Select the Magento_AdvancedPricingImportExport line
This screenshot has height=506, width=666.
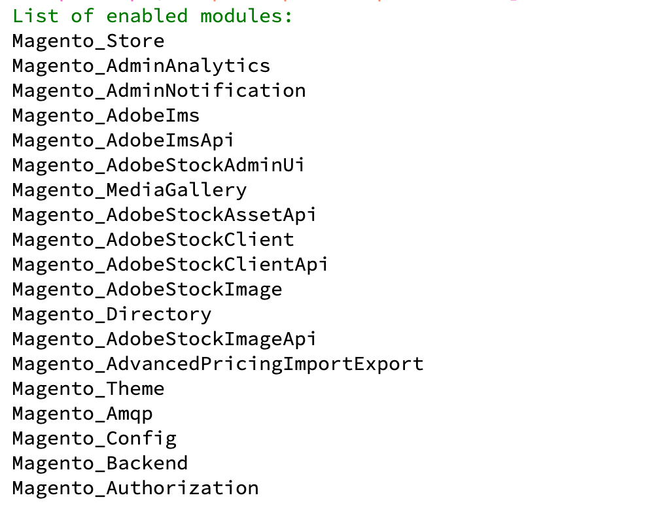[218, 363]
